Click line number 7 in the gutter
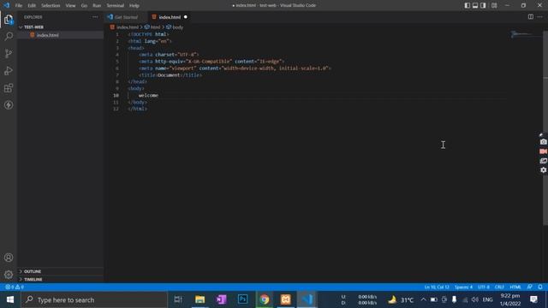Screen dimensions: 548x308 117,75
